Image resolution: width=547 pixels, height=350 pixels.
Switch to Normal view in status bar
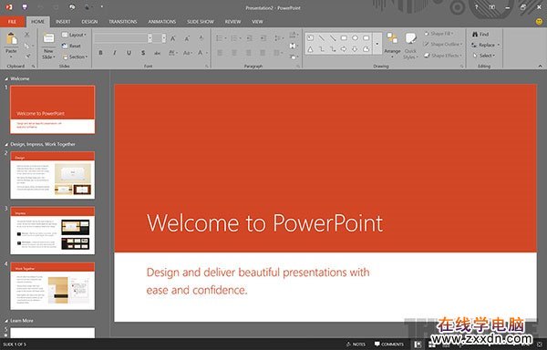click(418, 345)
